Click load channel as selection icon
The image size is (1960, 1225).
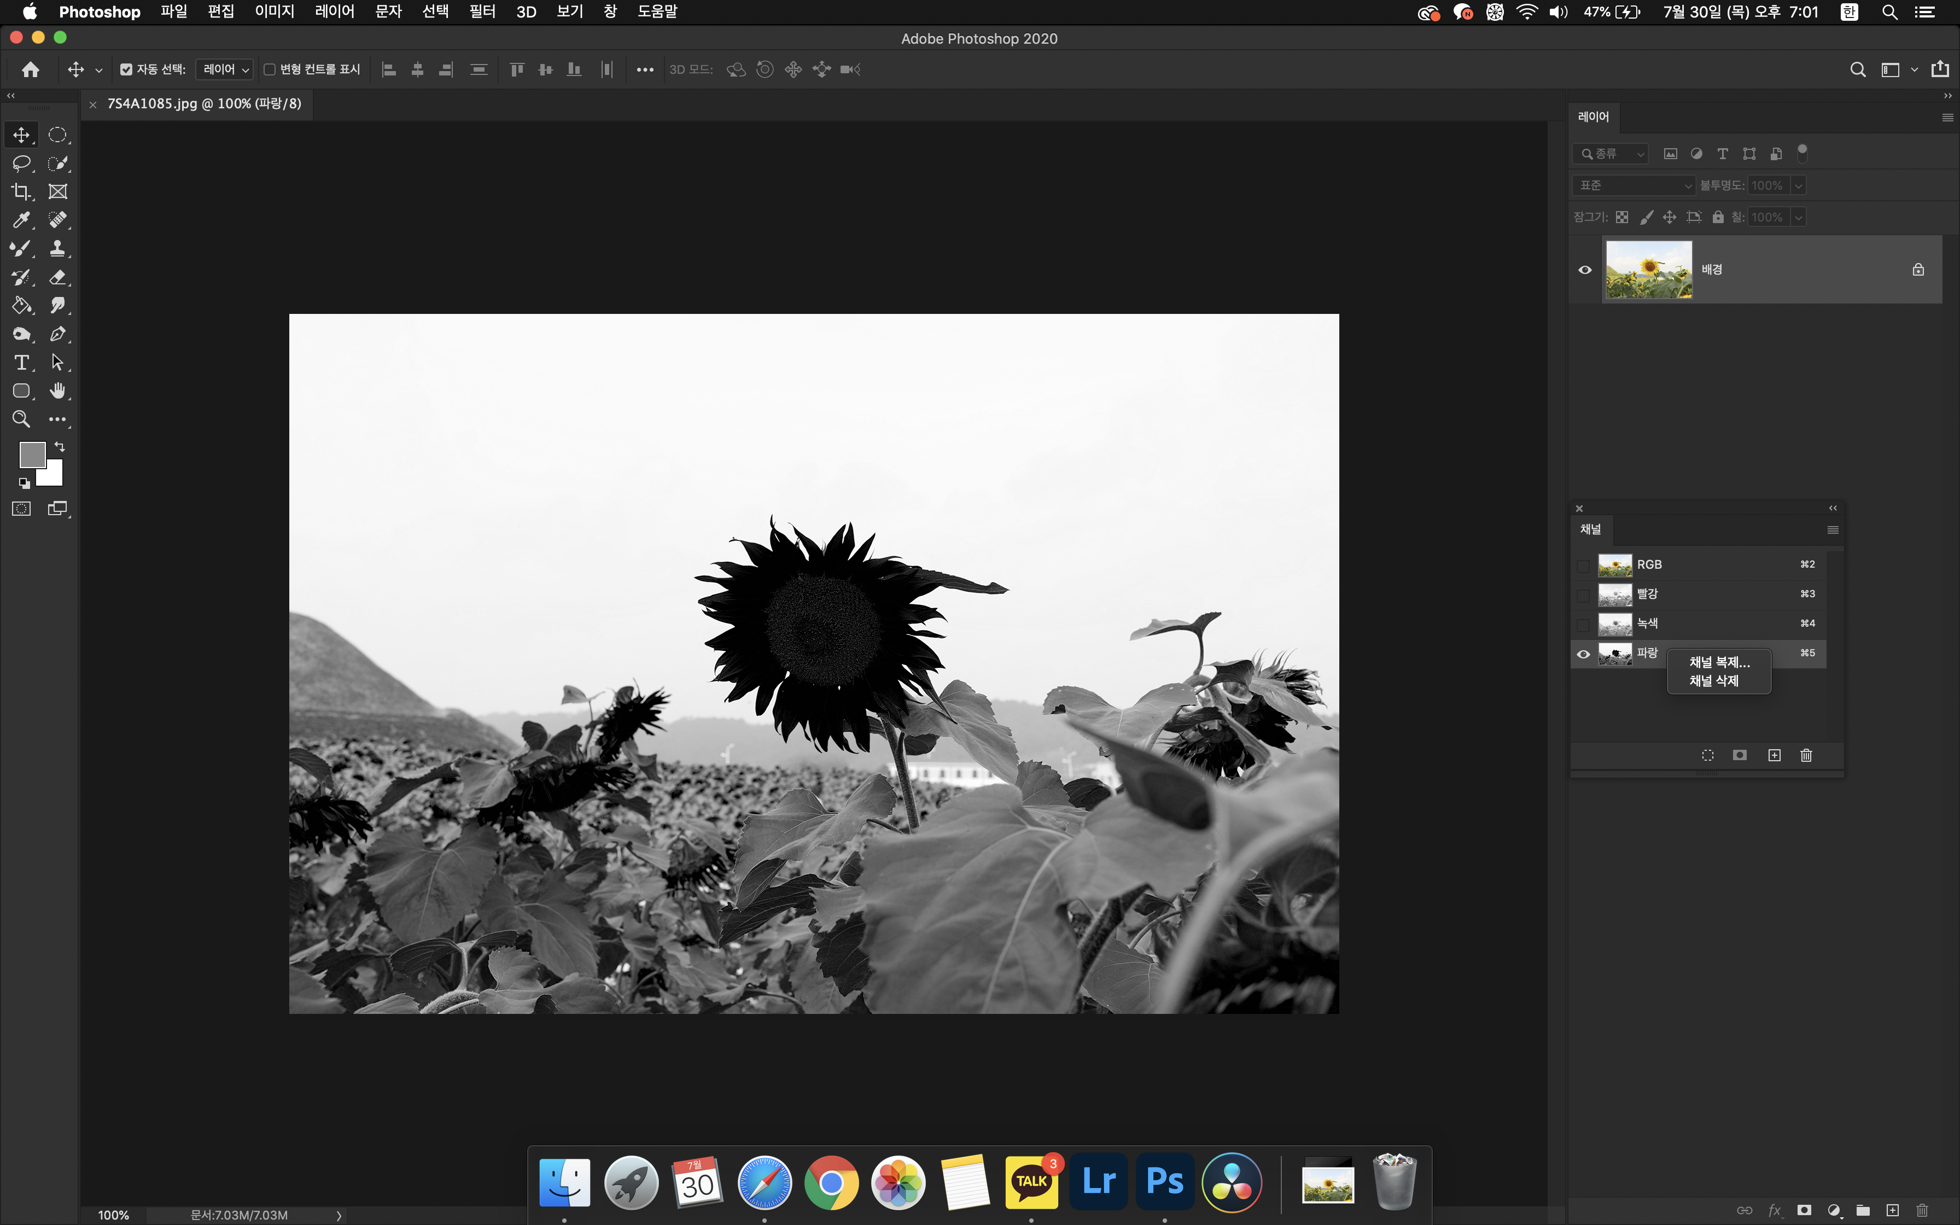1707,755
